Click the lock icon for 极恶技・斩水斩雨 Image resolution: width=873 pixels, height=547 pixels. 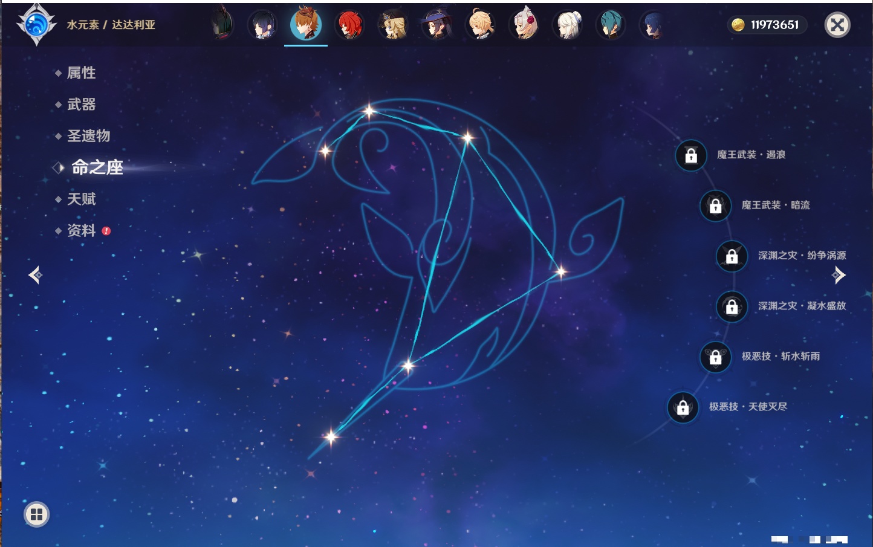coord(715,357)
